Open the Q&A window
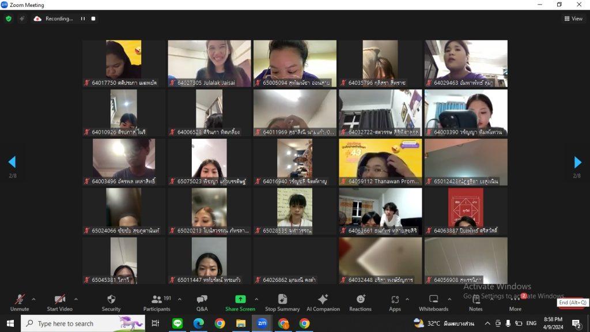The height and width of the screenshot is (332, 590). coord(202,303)
